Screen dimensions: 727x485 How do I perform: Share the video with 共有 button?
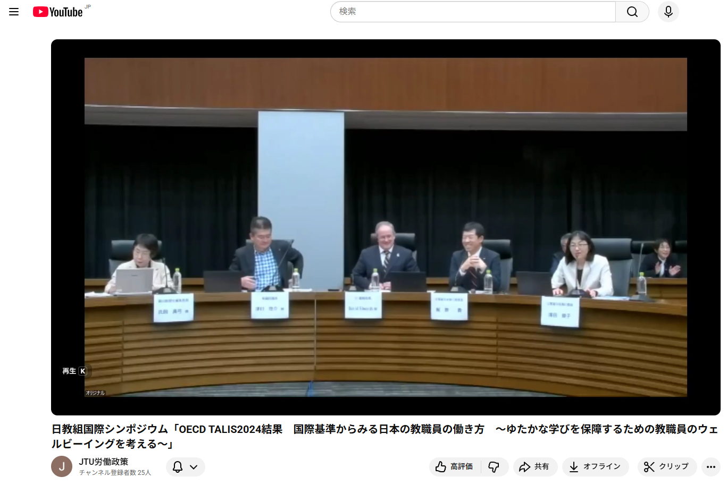(x=534, y=466)
